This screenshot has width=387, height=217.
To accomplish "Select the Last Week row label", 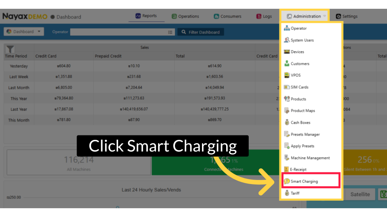I will click(x=19, y=77).
